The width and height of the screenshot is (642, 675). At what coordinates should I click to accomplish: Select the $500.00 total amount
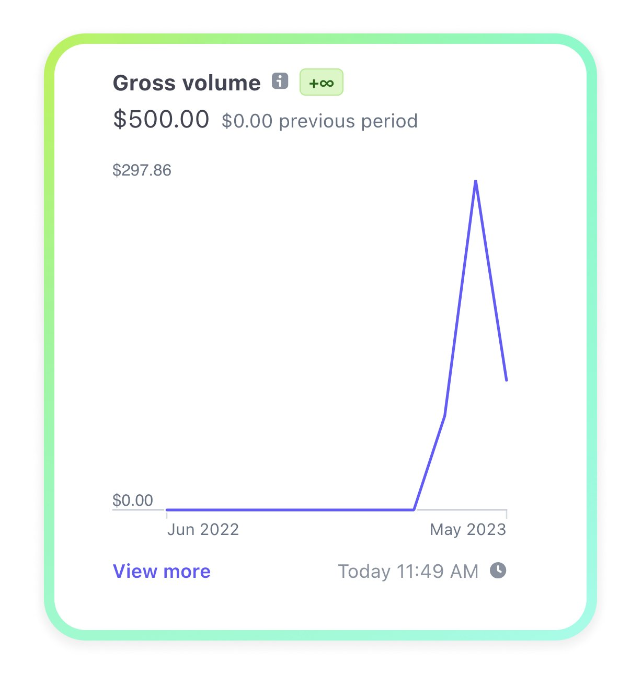(161, 119)
